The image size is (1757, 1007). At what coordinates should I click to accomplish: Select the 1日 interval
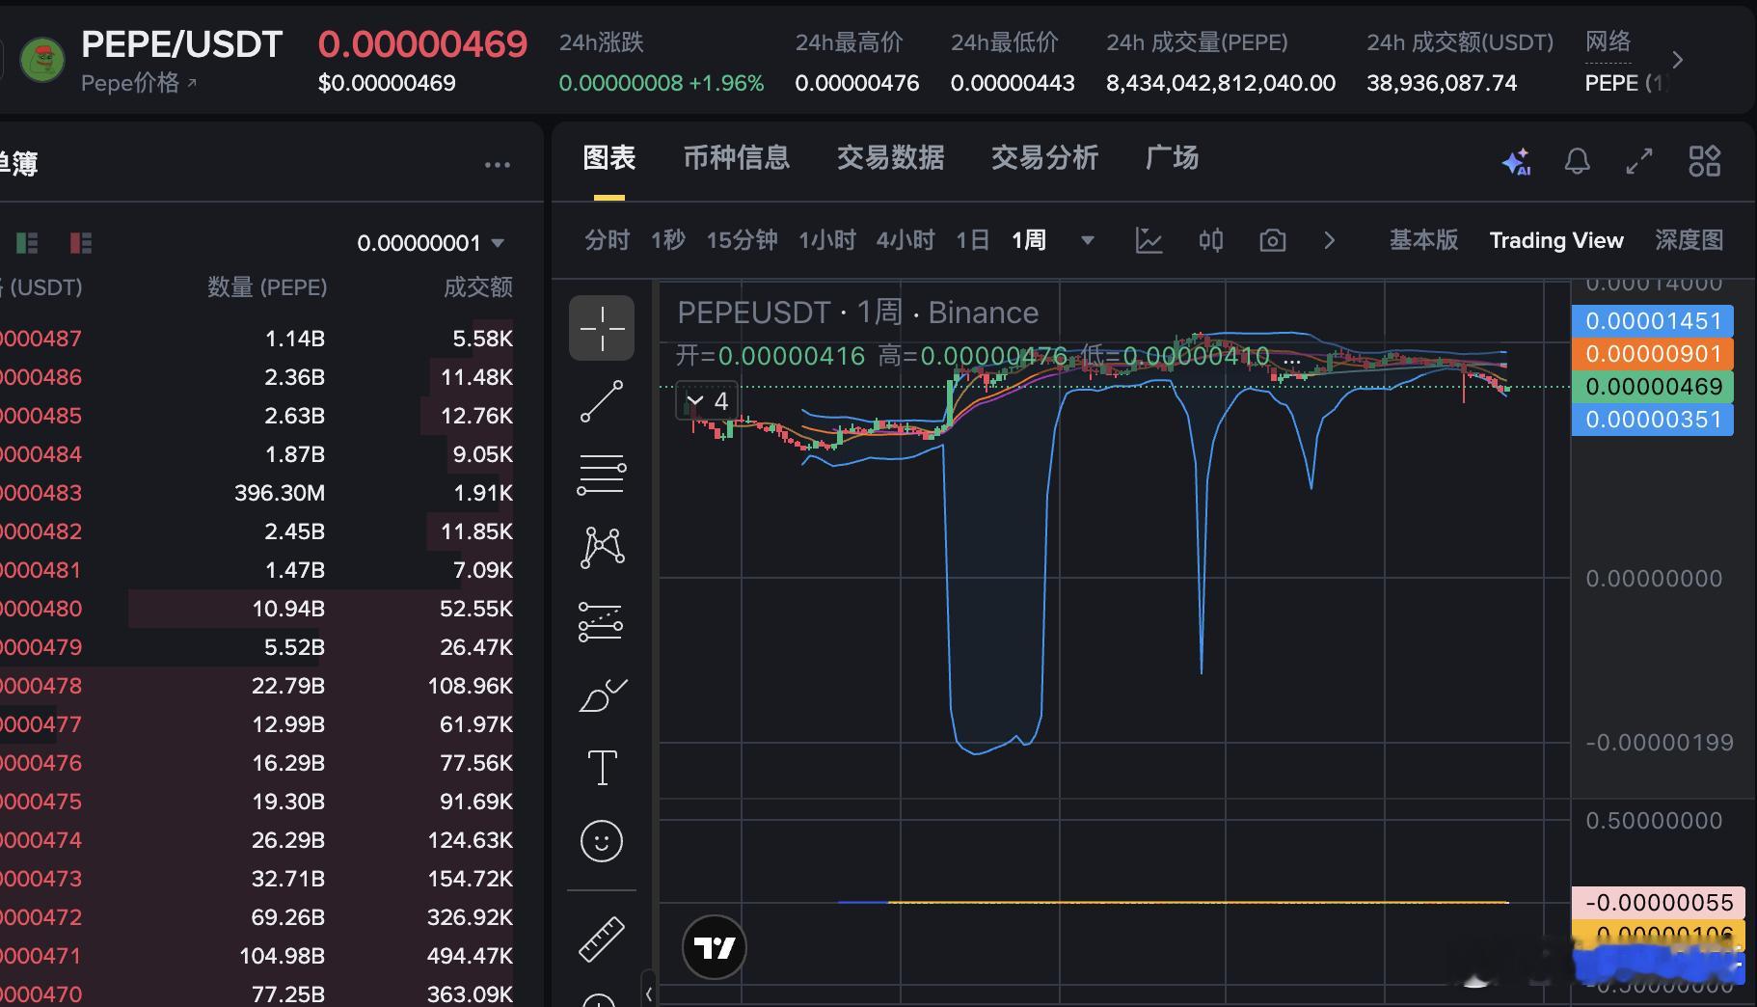coord(973,240)
